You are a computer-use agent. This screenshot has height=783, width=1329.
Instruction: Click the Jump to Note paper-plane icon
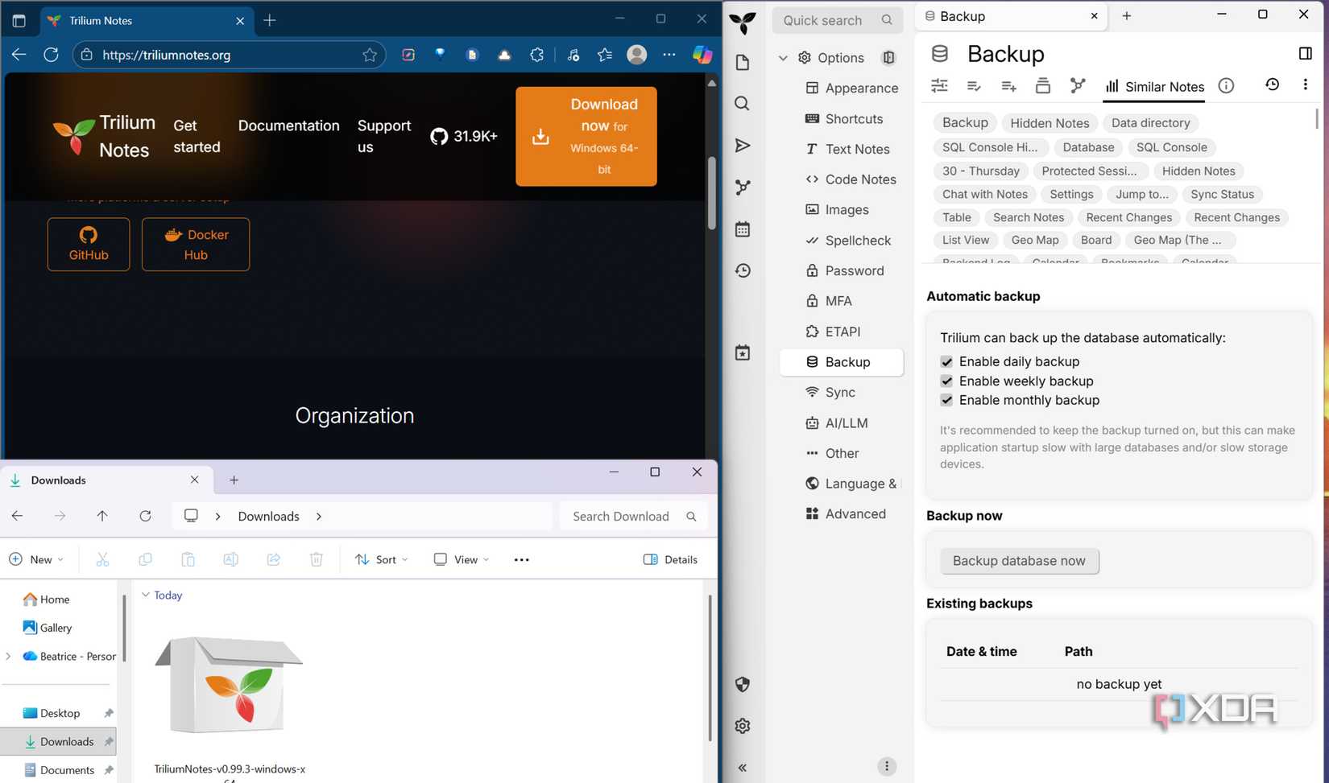[x=741, y=146]
